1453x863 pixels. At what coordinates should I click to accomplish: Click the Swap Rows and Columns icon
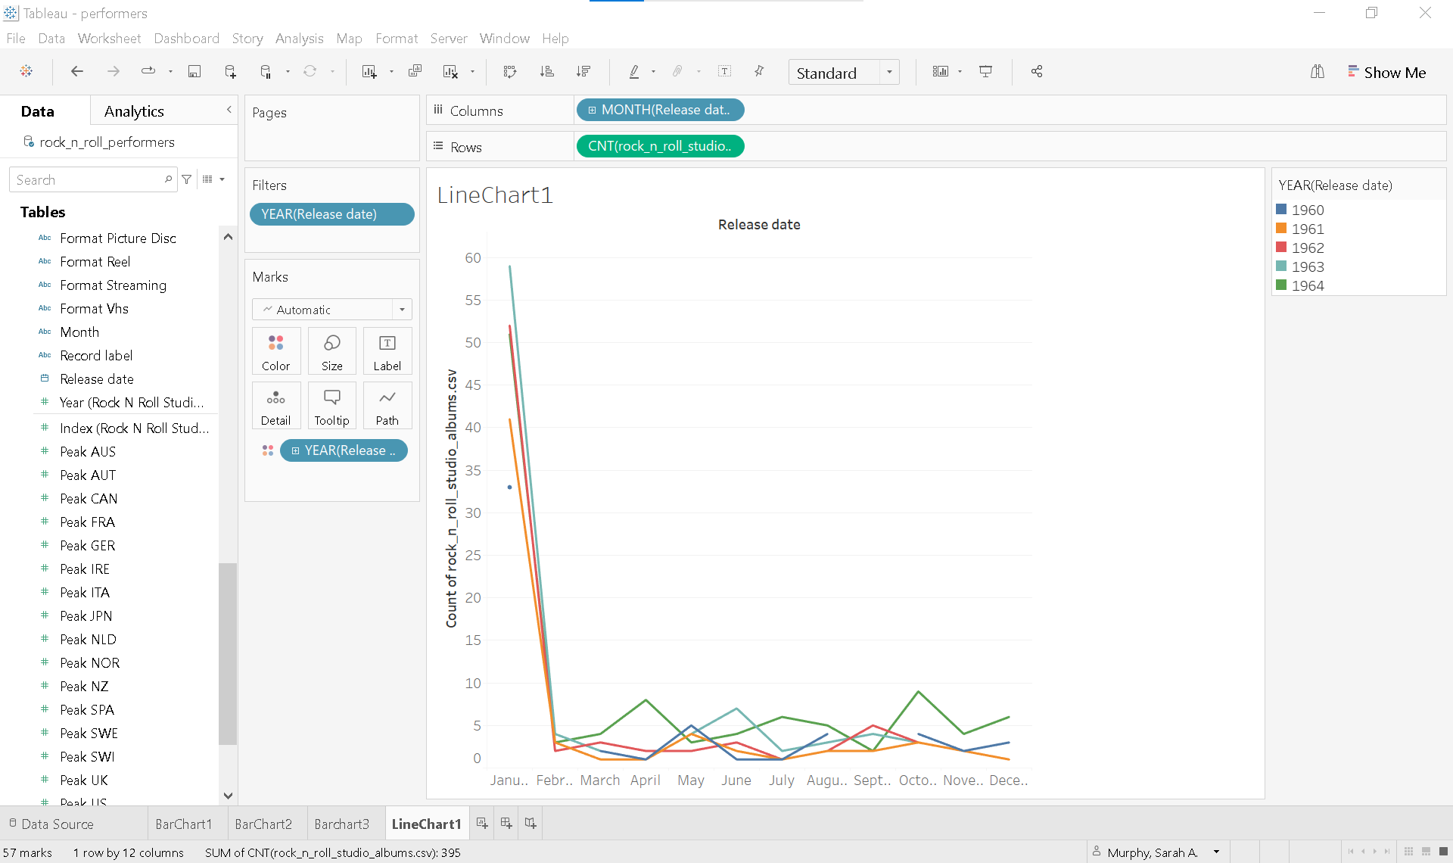click(x=509, y=72)
